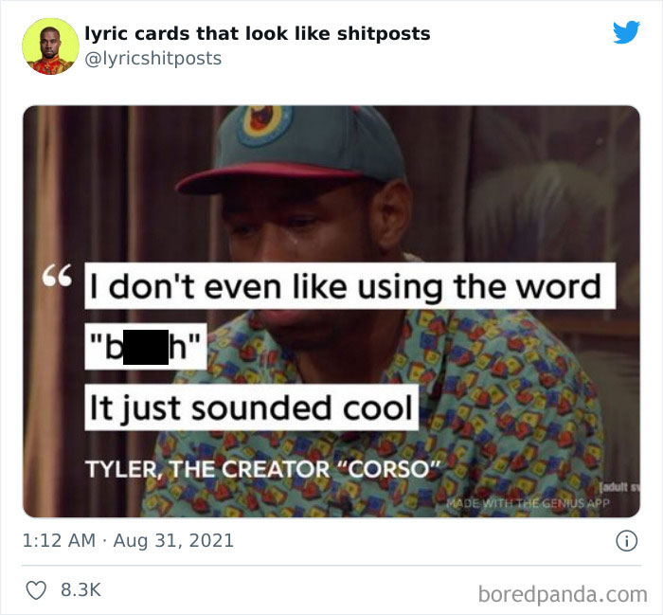Open the account's round profile avatar
663x615 pixels.
50,46
